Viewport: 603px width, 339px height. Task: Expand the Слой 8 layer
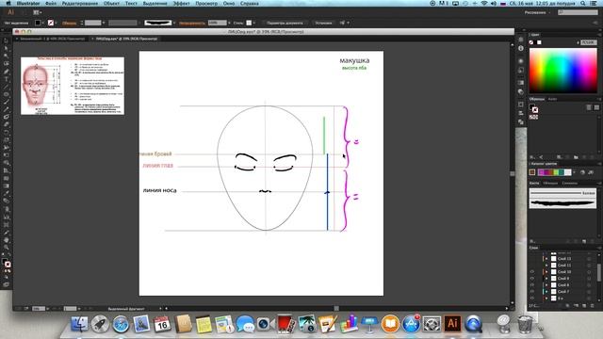(x=546, y=284)
